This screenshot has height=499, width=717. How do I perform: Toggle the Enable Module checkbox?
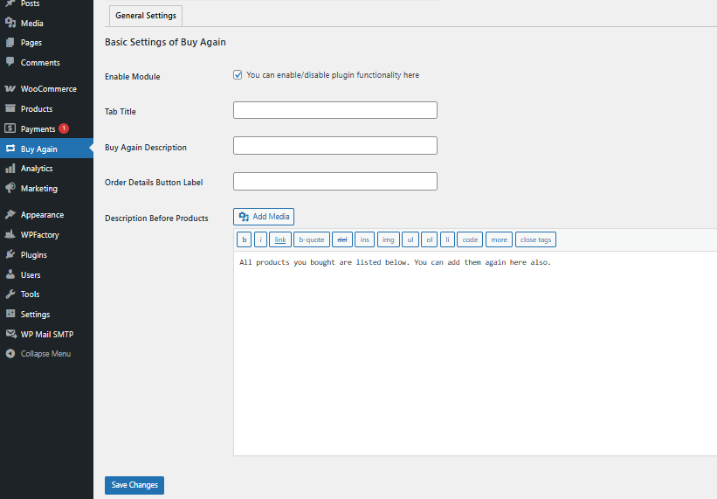238,75
